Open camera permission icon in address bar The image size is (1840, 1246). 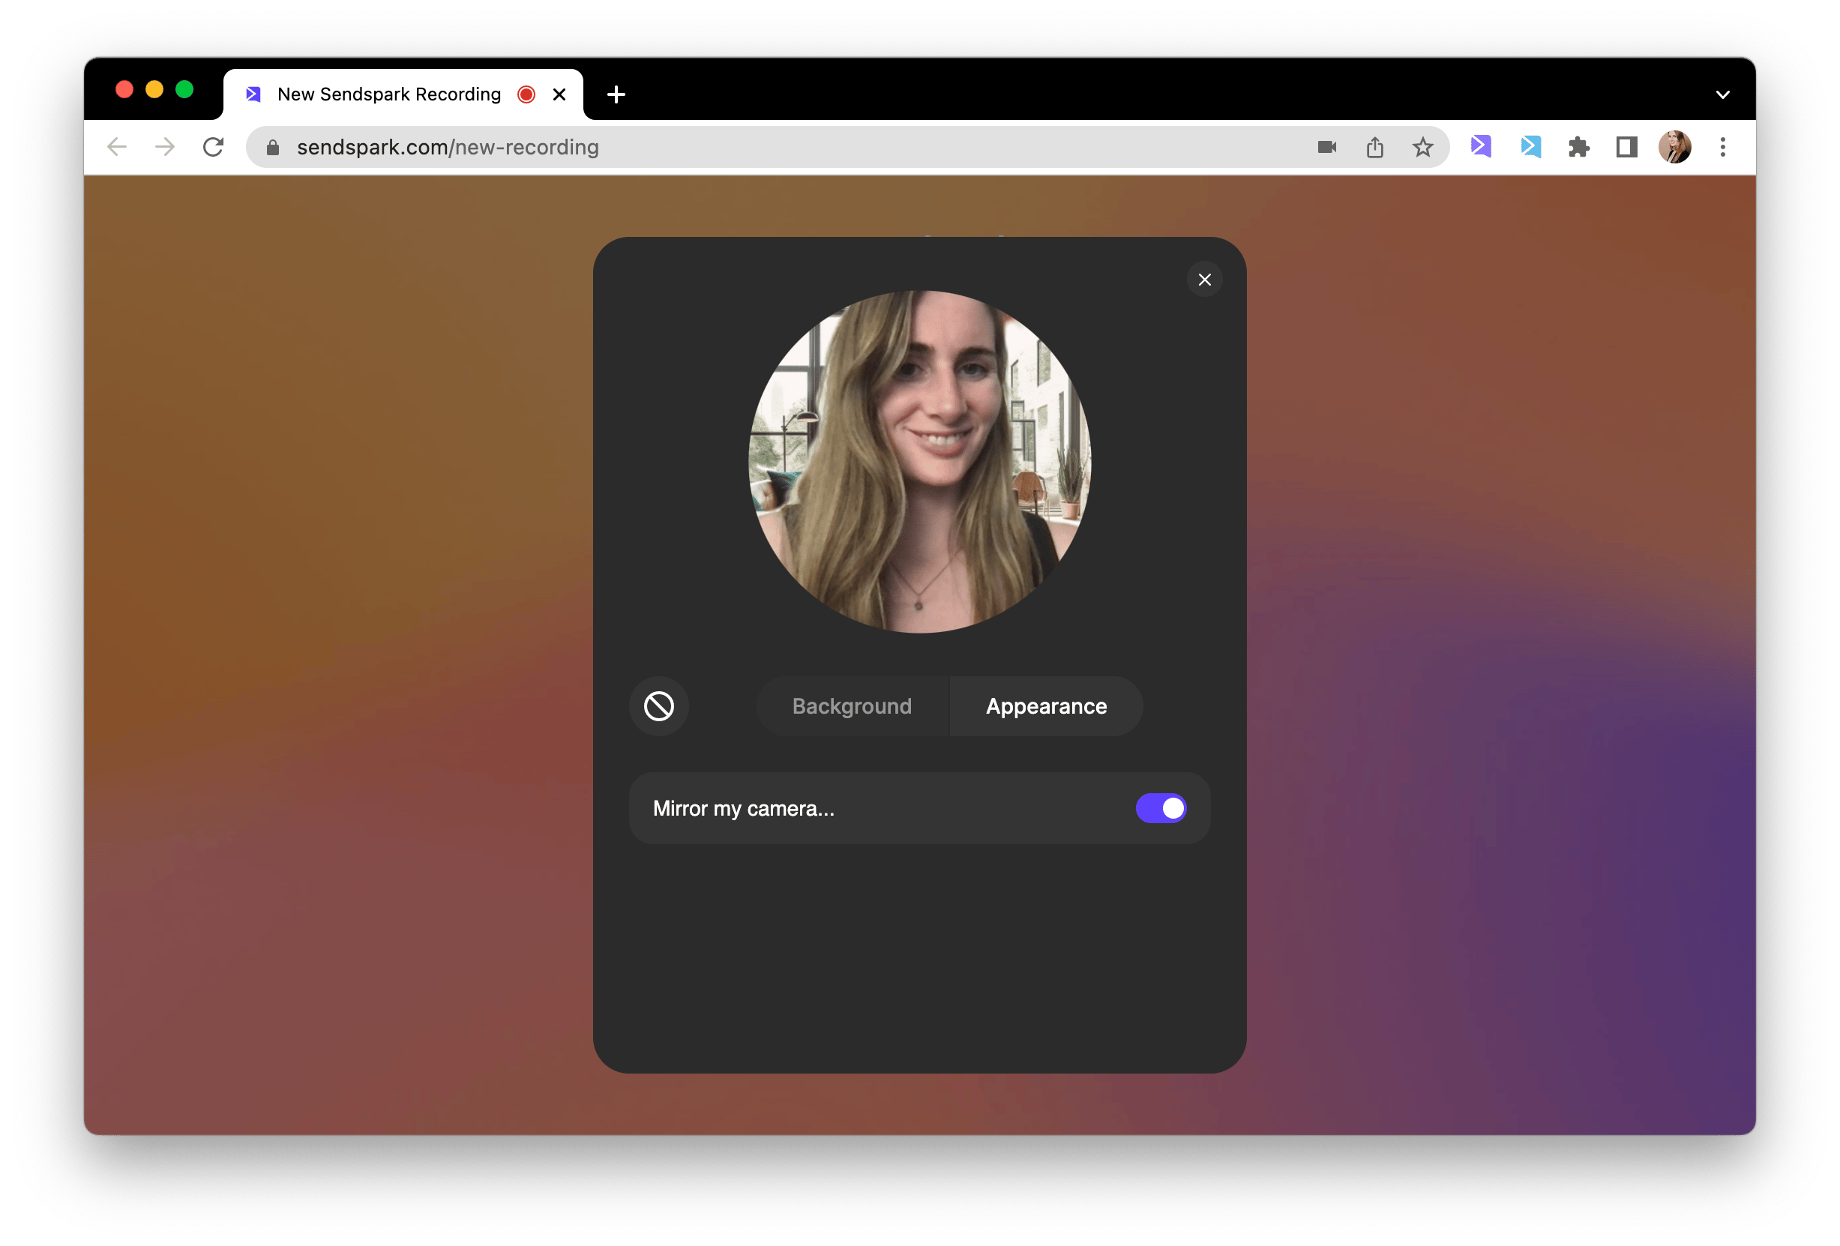pyautogui.click(x=1327, y=147)
